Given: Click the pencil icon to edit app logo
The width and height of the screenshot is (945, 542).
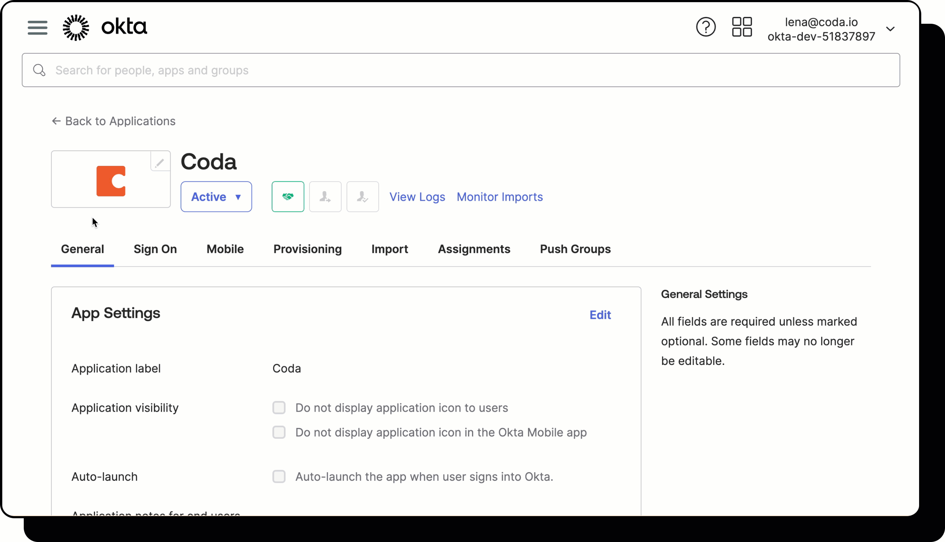Looking at the screenshot, I should 160,162.
